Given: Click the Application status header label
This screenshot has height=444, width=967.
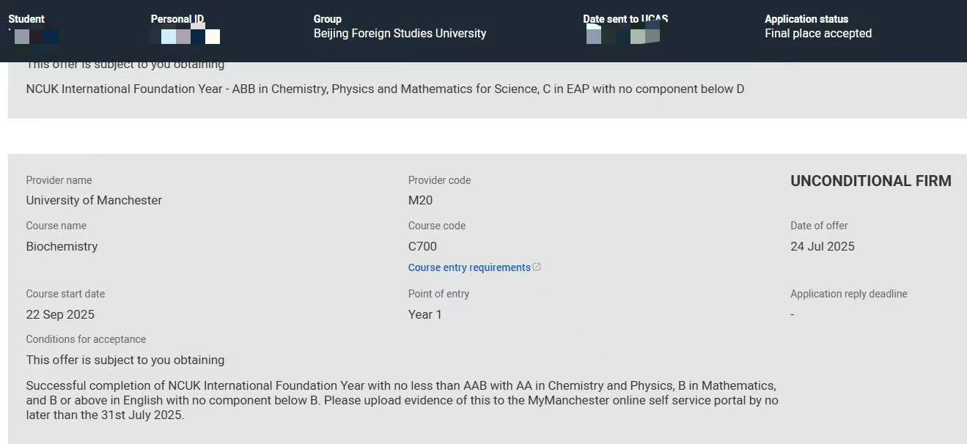Looking at the screenshot, I should click(x=806, y=19).
